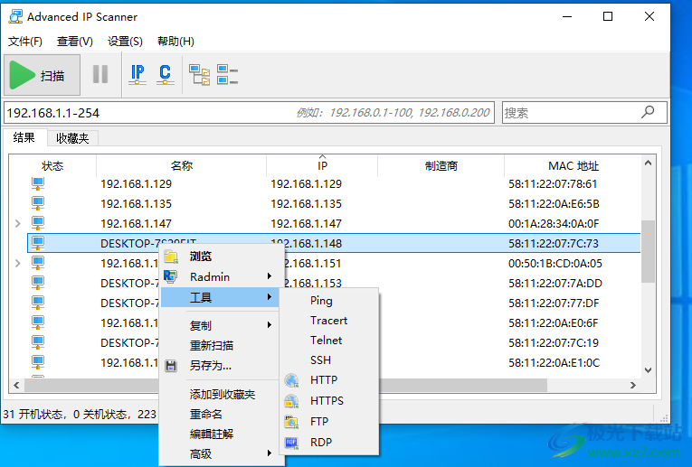Click MAC address 00:1A:28:34:0A:0F cell

pos(554,224)
